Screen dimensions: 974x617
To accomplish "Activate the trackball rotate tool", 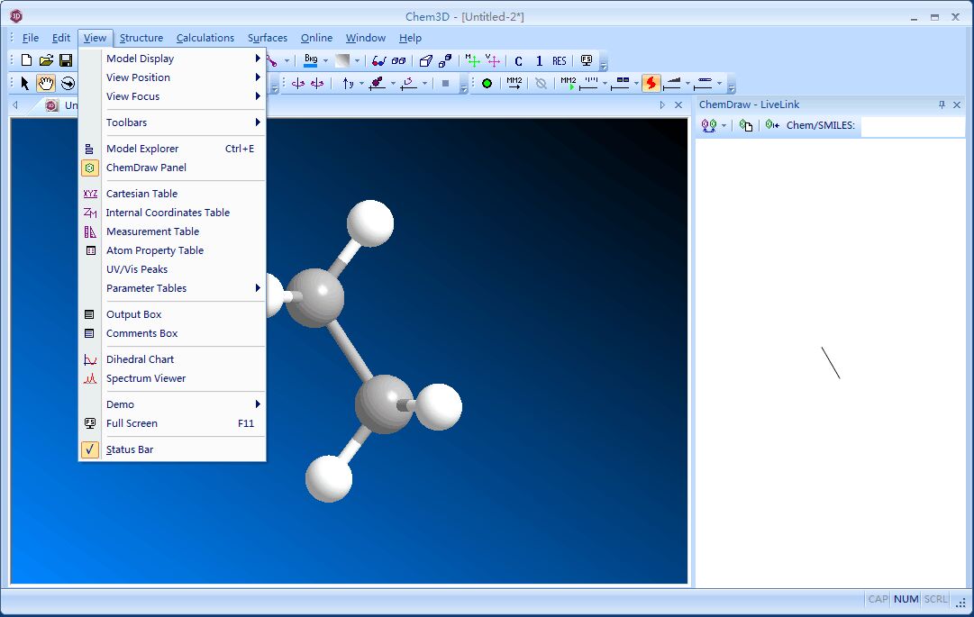I will [68, 83].
